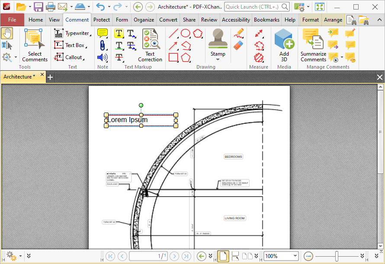
Task: Select the Eraser tool
Action: click(x=239, y=45)
